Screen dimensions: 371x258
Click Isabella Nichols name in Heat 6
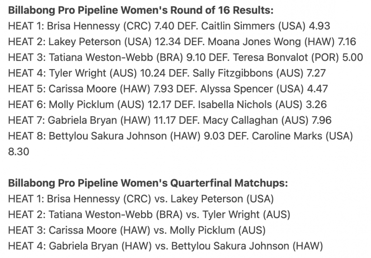click(235, 104)
